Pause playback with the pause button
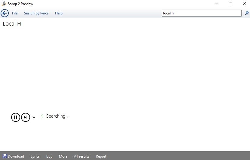Screen dimensions: 250x160 tap(16, 117)
